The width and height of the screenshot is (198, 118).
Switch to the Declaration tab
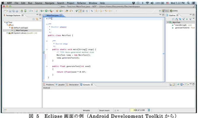[x=73, y=85]
